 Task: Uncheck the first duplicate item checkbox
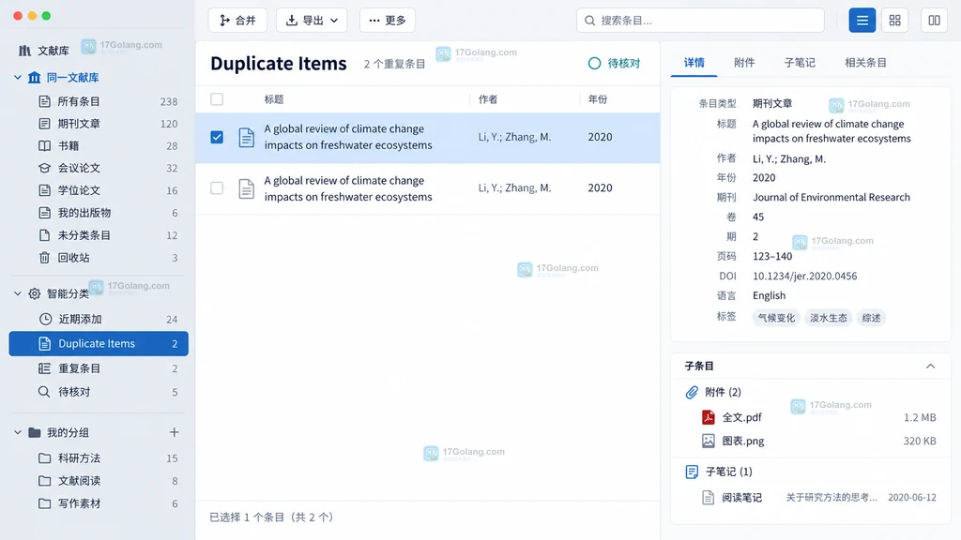[x=217, y=137]
